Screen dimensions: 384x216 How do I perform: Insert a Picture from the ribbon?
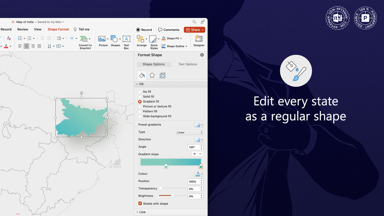103,41
